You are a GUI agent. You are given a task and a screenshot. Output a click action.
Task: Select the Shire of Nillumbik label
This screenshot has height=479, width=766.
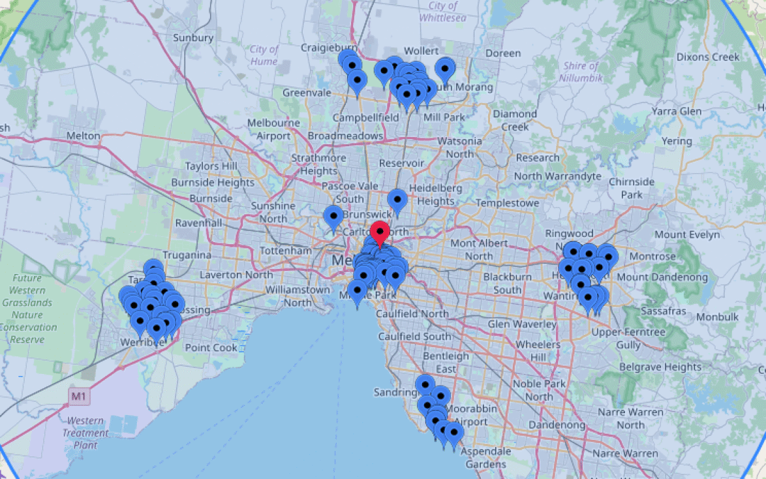click(581, 72)
